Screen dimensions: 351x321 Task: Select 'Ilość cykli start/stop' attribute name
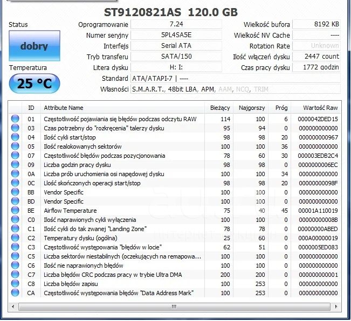[x=70, y=137]
